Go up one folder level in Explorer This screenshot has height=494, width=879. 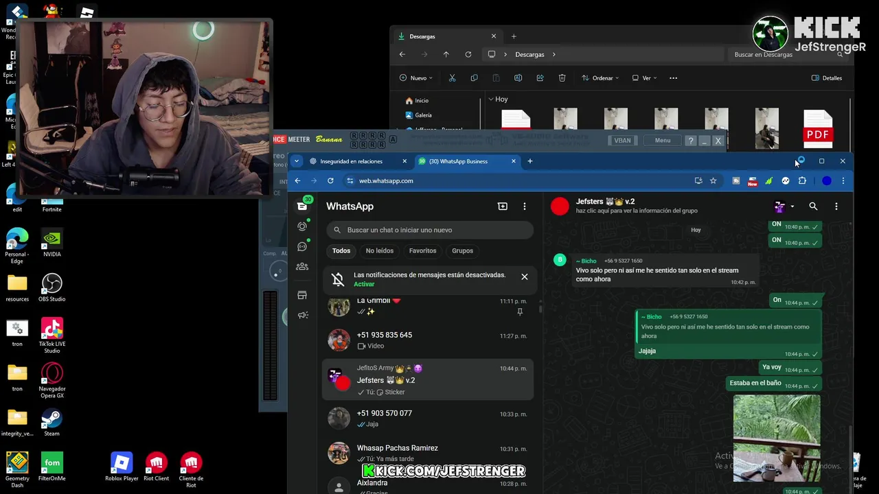pos(446,54)
